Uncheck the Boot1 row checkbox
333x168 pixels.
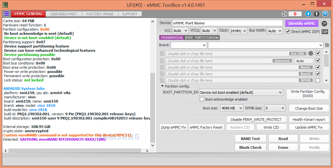318,67
